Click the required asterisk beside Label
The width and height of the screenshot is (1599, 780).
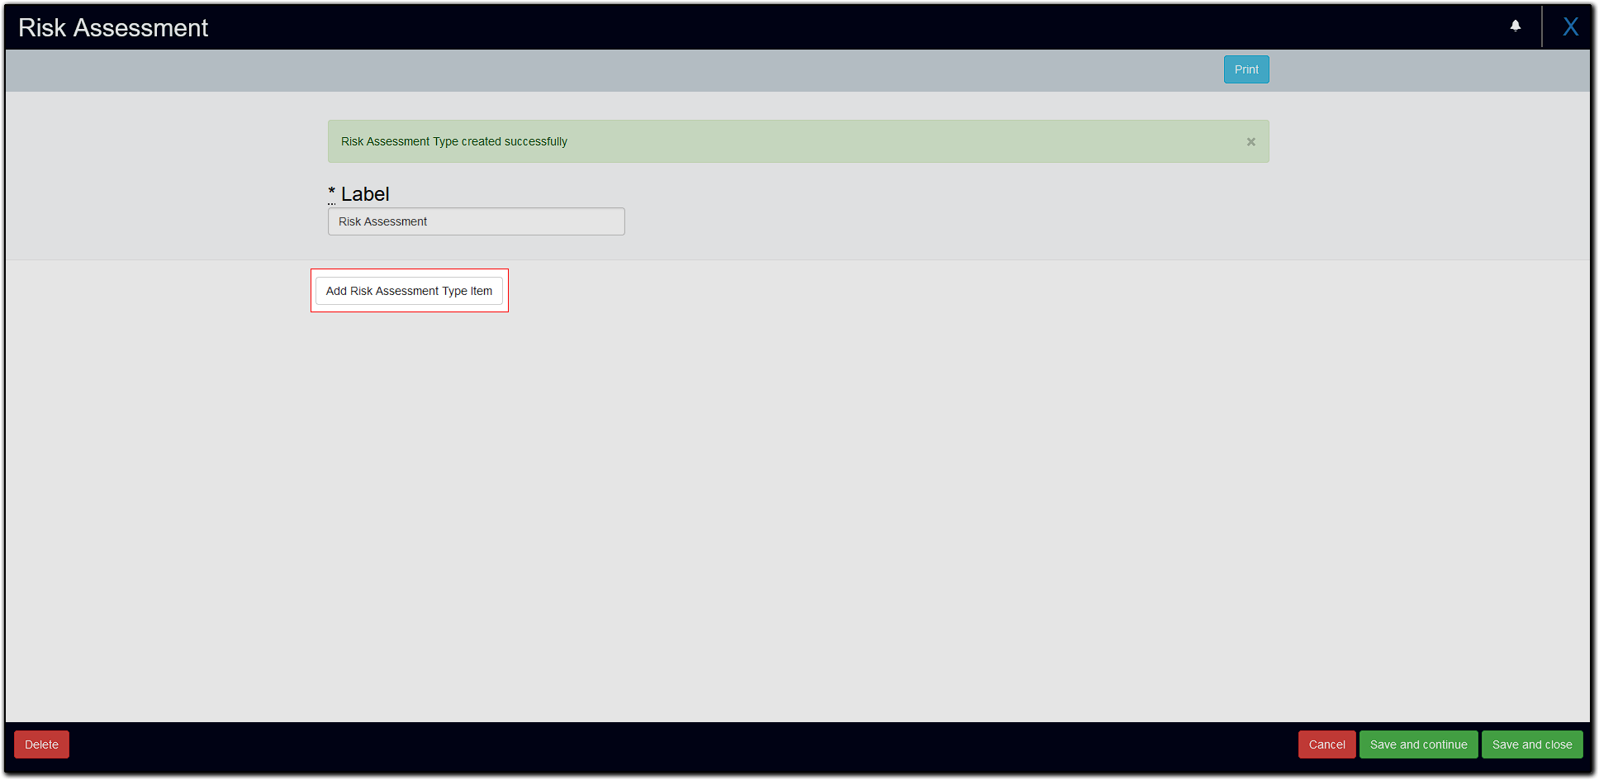(x=331, y=194)
